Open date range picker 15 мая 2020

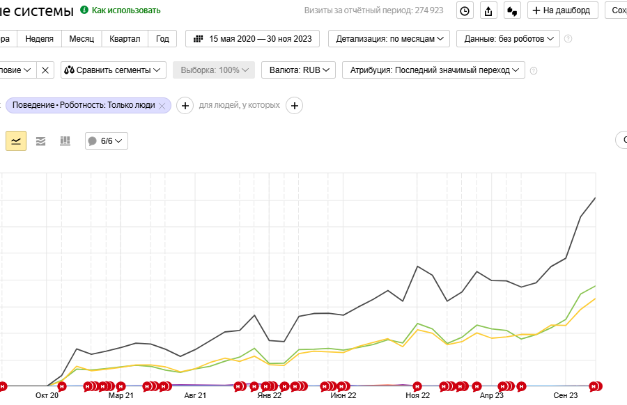click(x=252, y=39)
